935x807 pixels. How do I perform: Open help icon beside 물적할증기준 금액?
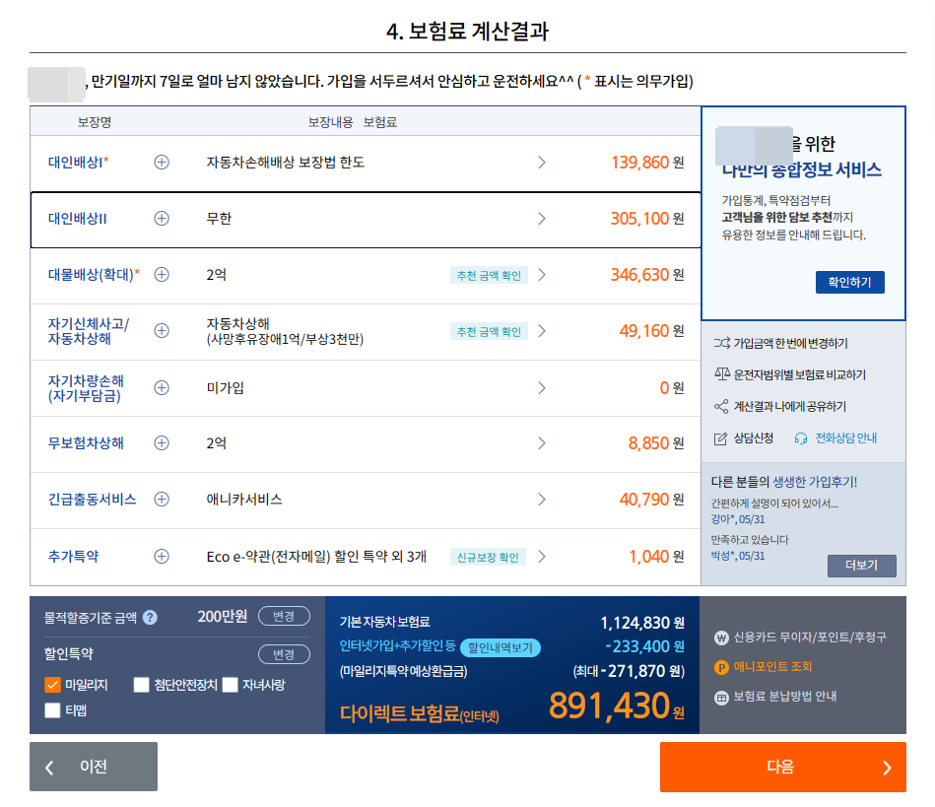click(x=151, y=618)
